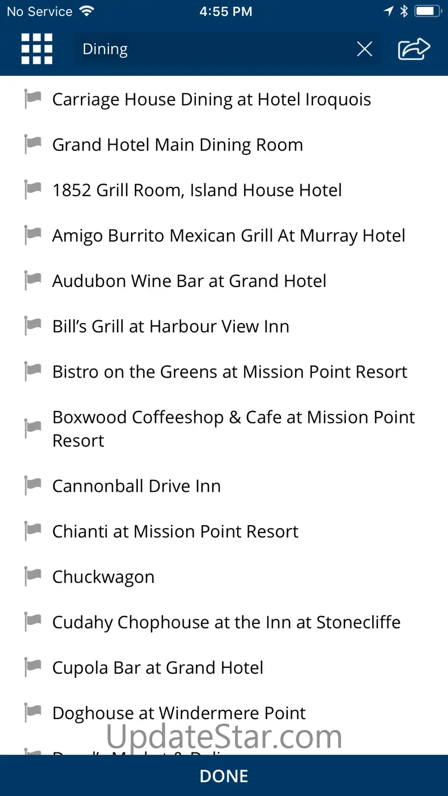Tap flag icon next to Cupola Bar
This screenshot has height=796, width=448.
coord(33,667)
